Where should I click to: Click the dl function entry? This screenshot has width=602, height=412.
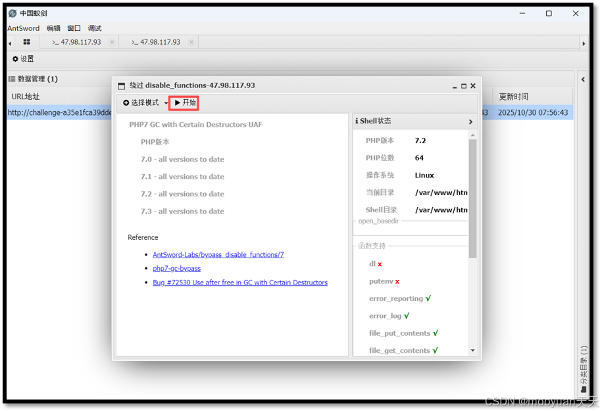[376, 264]
